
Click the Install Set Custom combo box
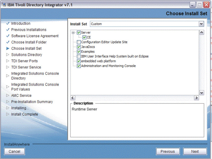[147, 24]
